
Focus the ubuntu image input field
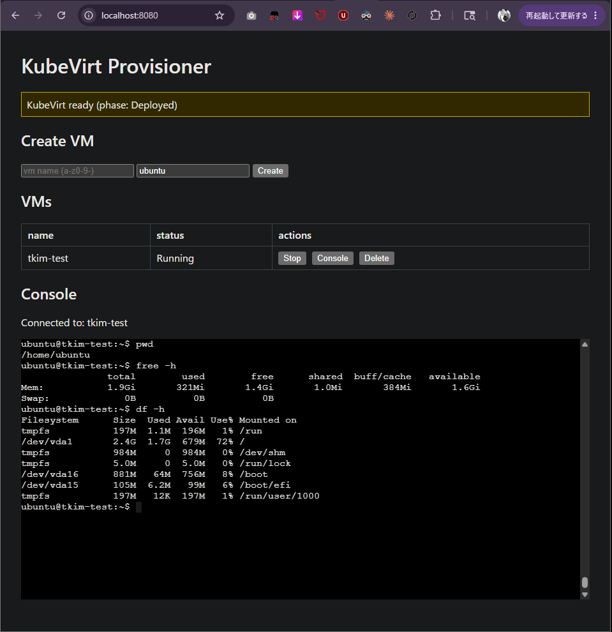(x=193, y=170)
